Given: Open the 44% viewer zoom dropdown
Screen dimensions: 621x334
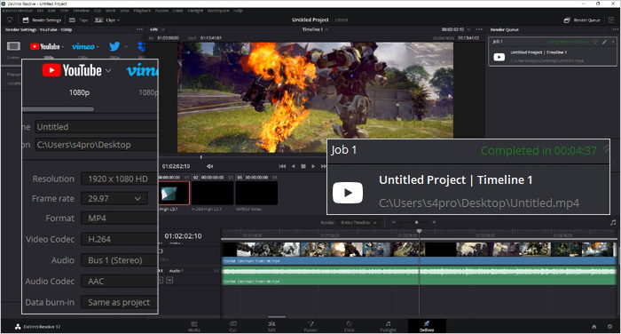Looking at the screenshot, I should click(x=157, y=29).
